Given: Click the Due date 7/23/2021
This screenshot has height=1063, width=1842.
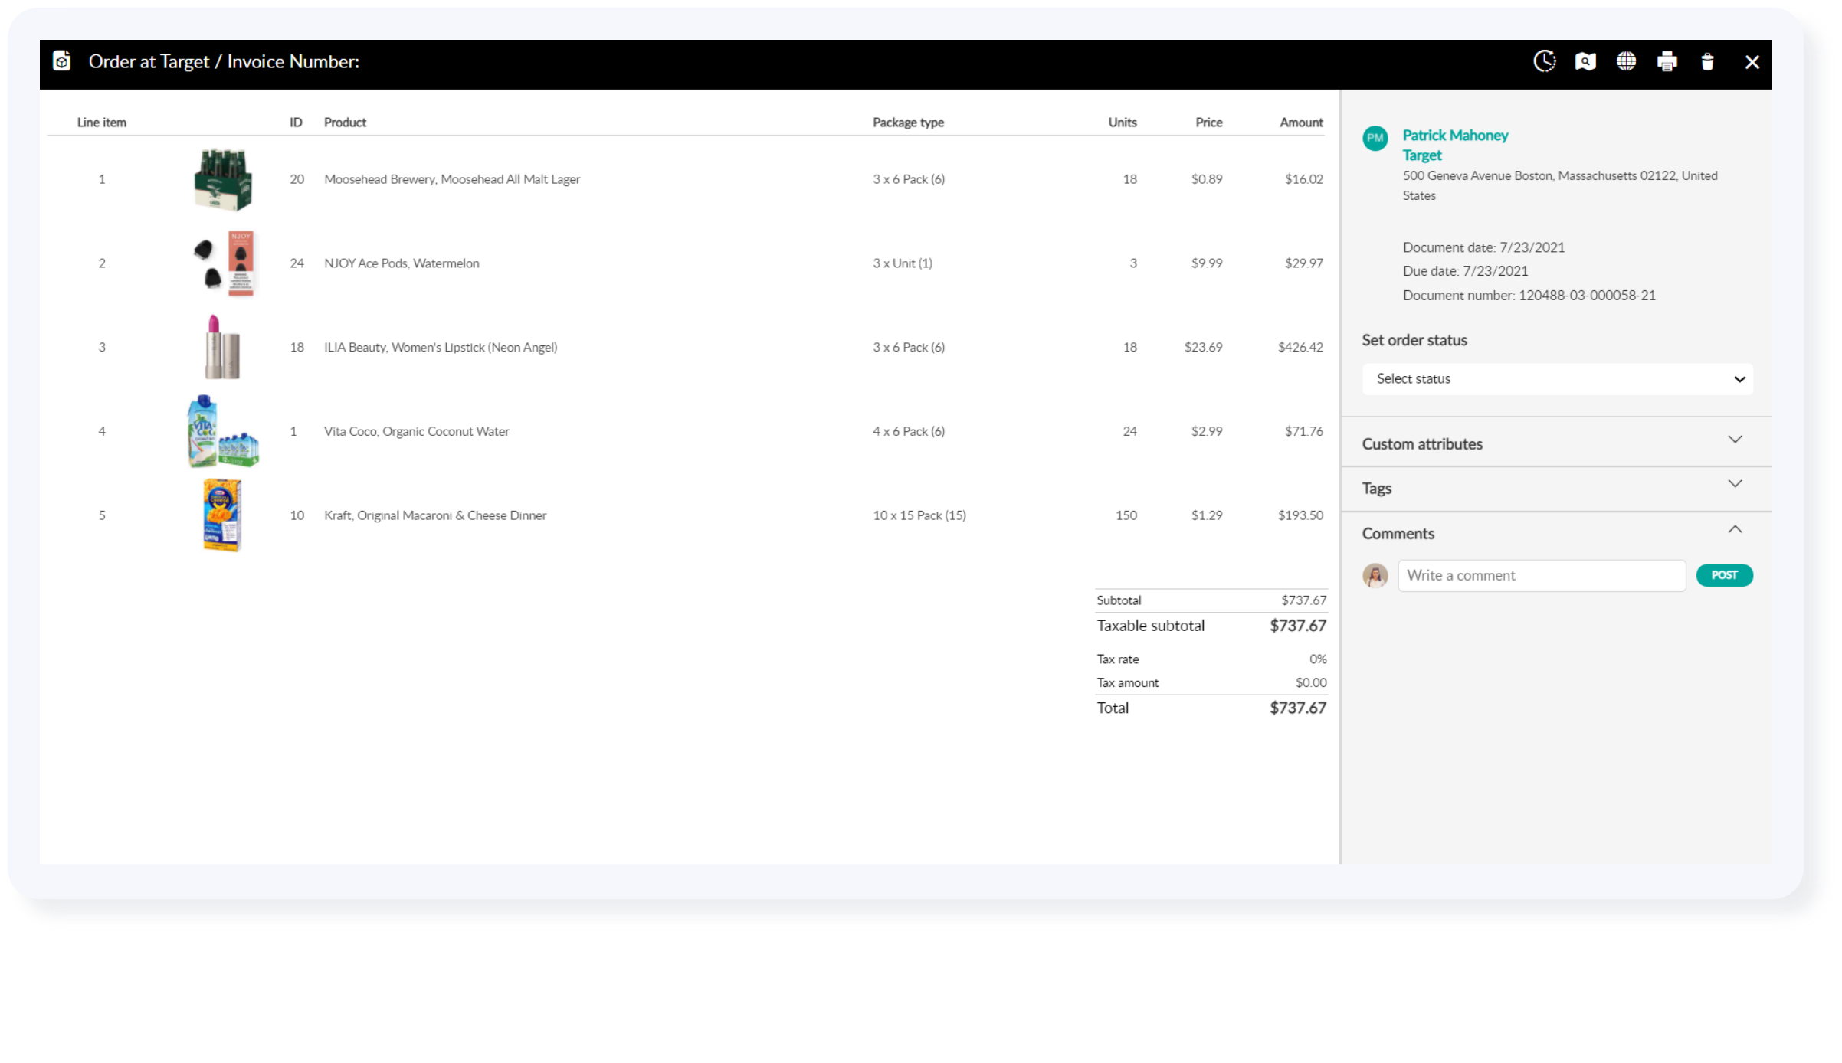Looking at the screenshot, I should 1465,271.
